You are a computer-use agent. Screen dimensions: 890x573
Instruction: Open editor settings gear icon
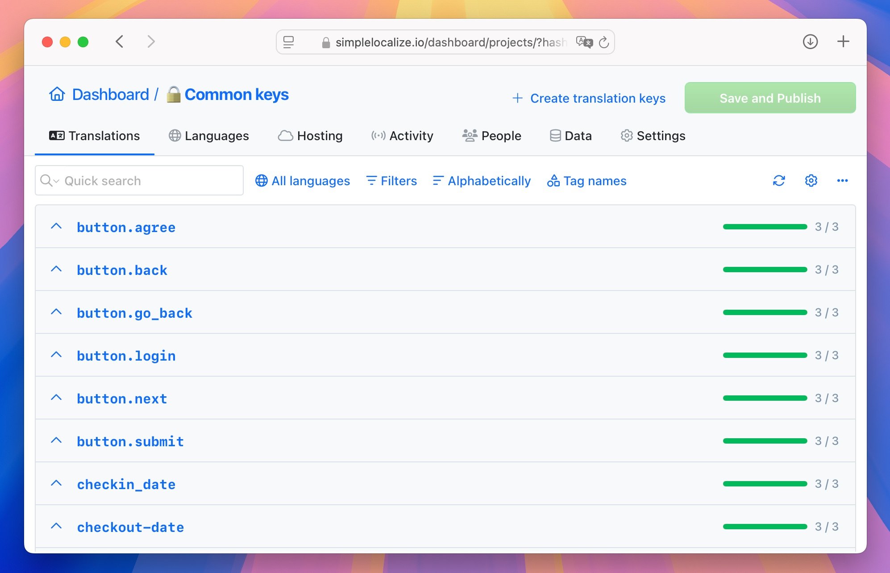tap(811, 181)
